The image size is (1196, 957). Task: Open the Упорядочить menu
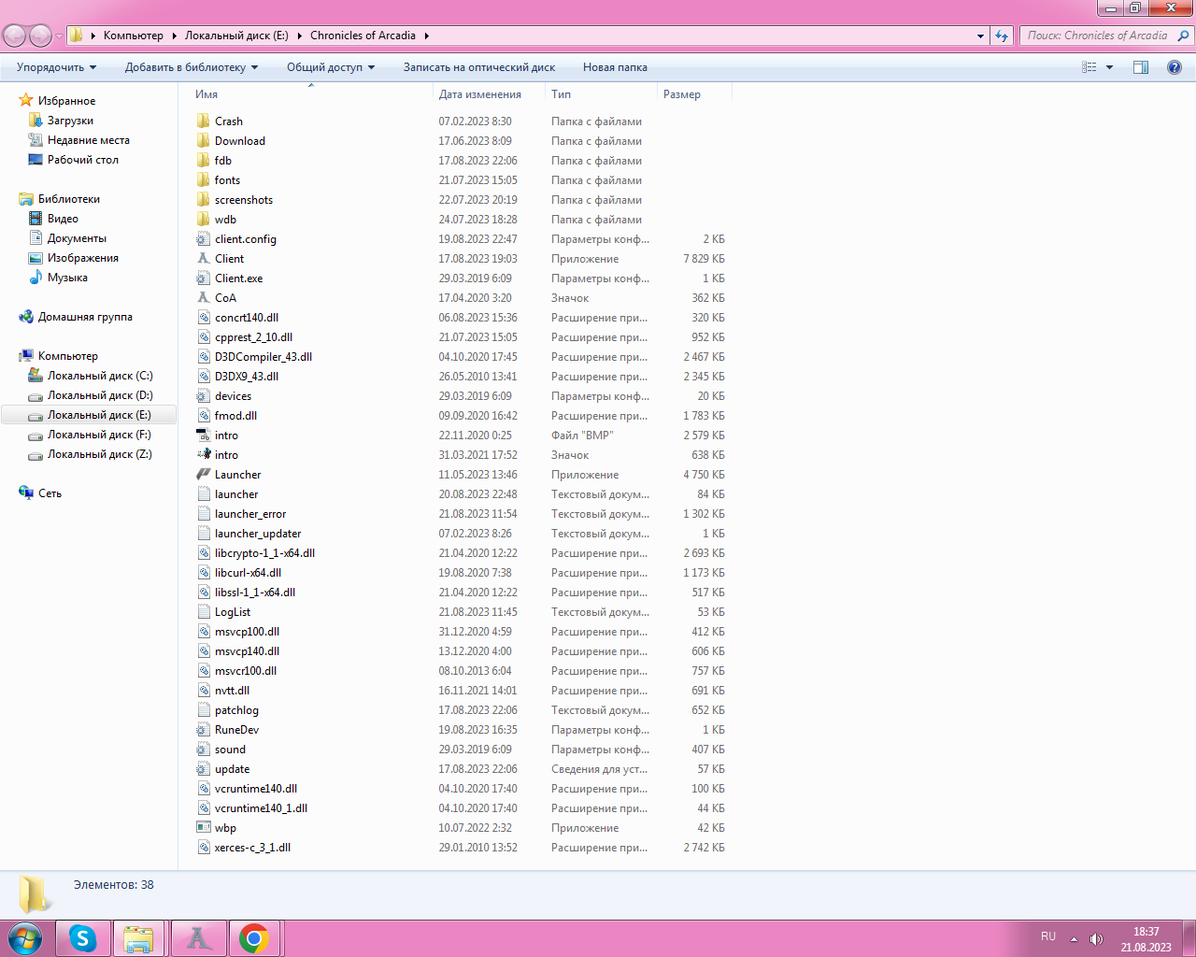click(x=56, y=67)
